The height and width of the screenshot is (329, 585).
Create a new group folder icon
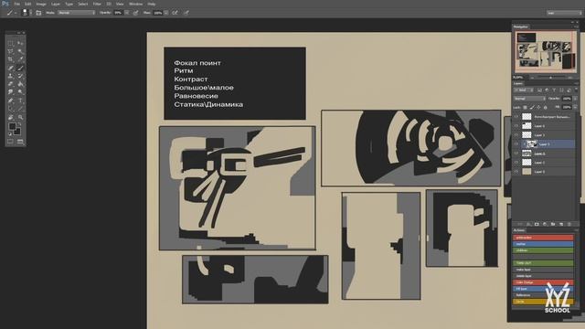click(553, 224)
